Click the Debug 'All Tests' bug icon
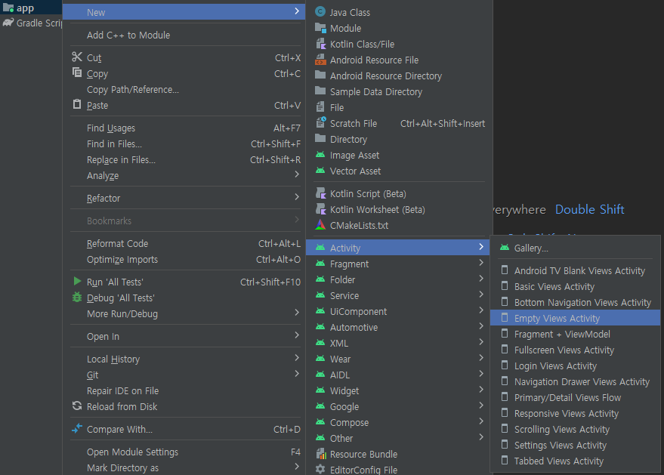Viewport: 664px width, 475px height. 77,298
